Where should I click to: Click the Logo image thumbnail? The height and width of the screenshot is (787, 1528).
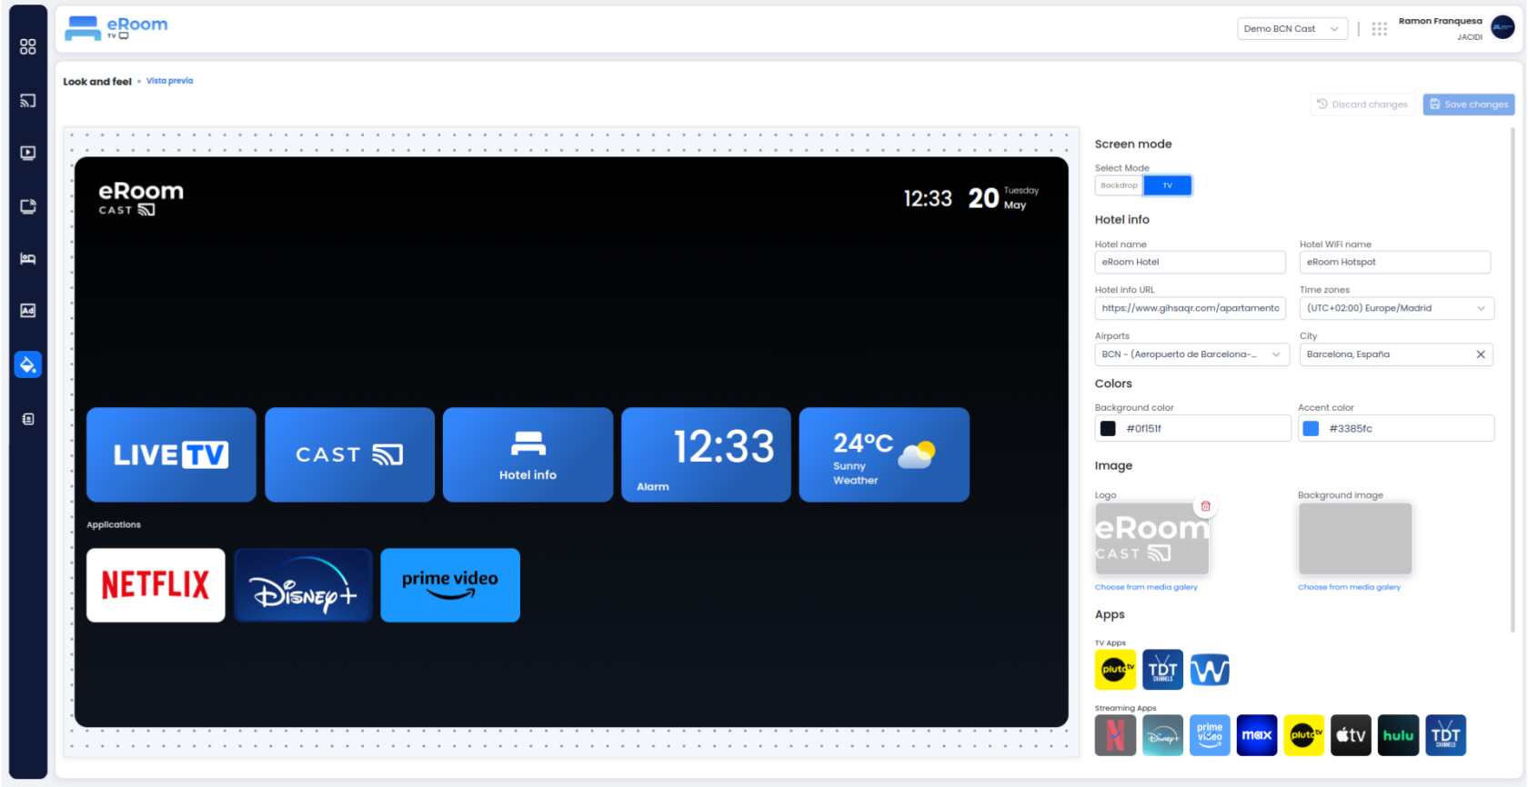click(x=1151, y=539)
